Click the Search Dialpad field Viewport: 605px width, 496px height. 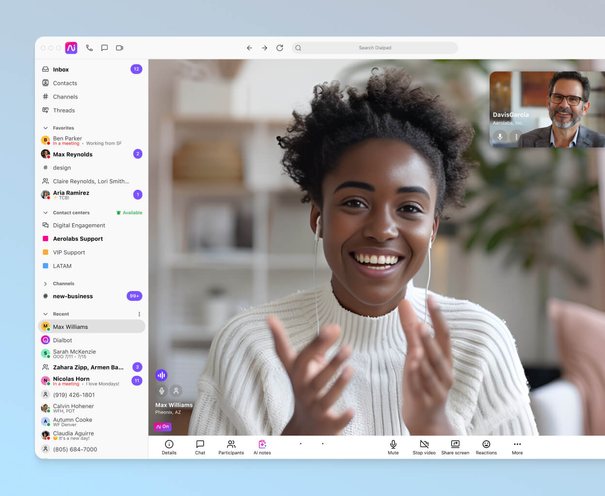pos(375,47)
